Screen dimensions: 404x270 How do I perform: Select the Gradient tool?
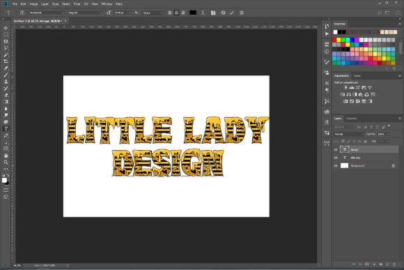click(x=6, y=102)
